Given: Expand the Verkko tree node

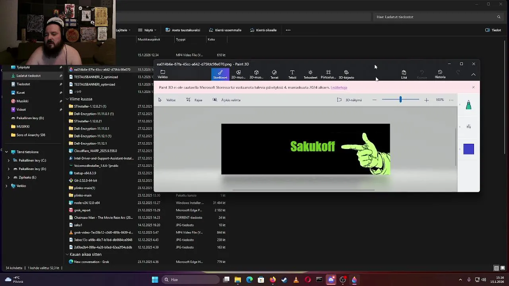Looking at the screenshot, I should coord(6,186).
